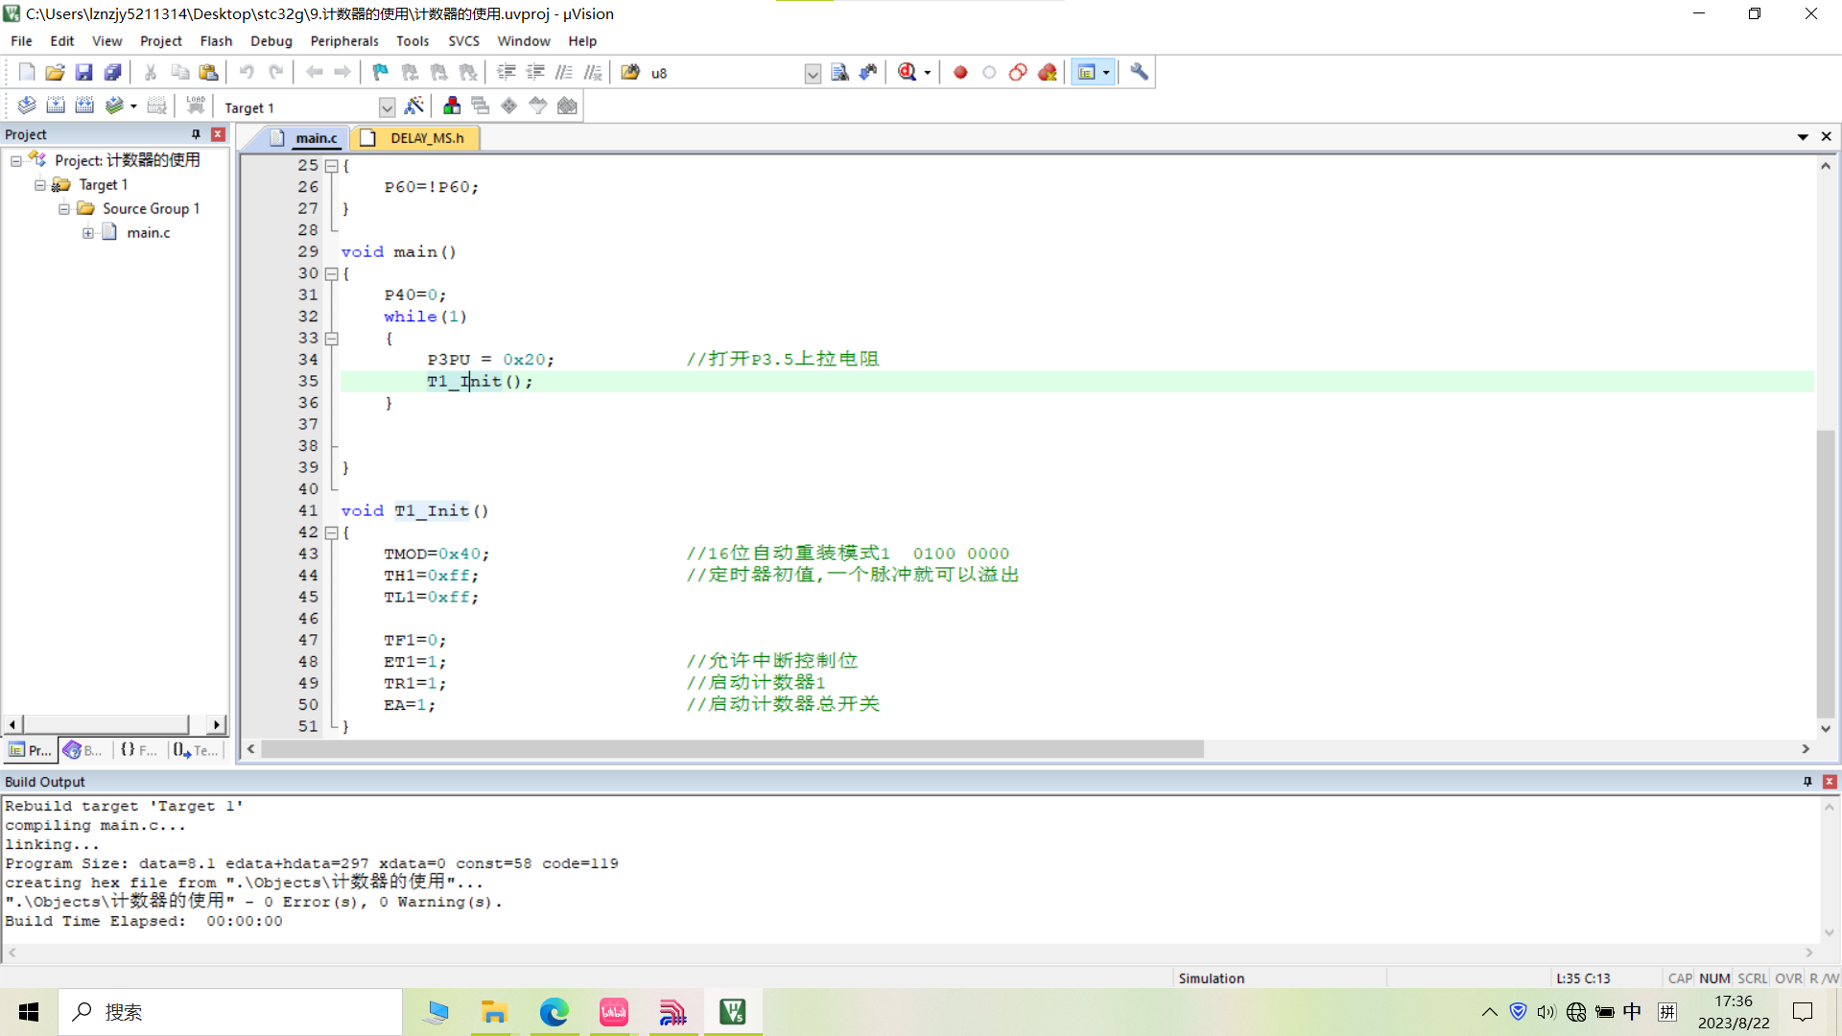
Task: Open Microsoft Edge from taskbar
Action: pos(554,1012)
